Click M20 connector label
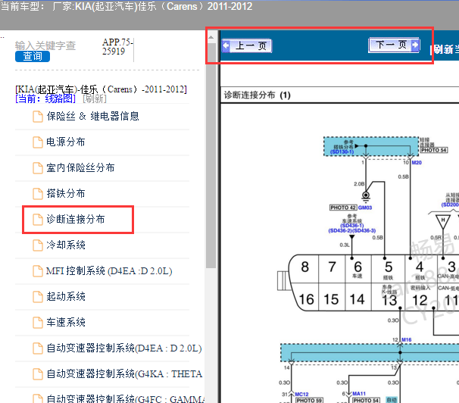Image resolution: width=459 pixels, height=403 pixels. click(x=417, y=162)
